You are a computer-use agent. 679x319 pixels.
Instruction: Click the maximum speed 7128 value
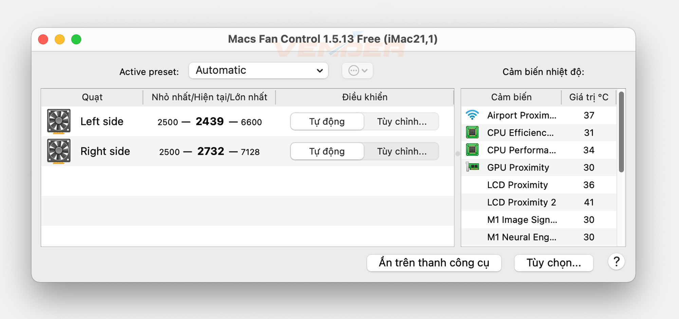[x=250, y=152]
